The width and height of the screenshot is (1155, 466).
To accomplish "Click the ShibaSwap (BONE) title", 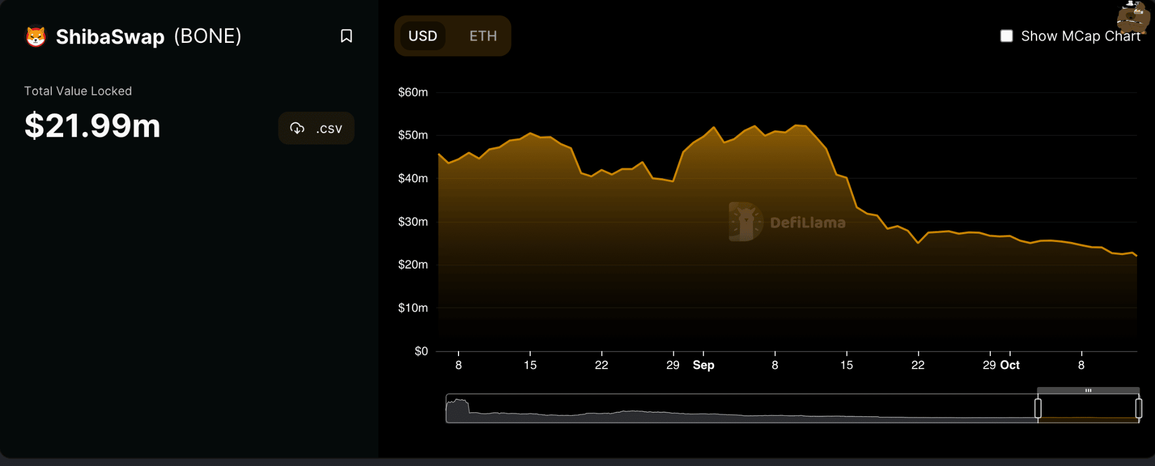I will [x=148, y=37].
